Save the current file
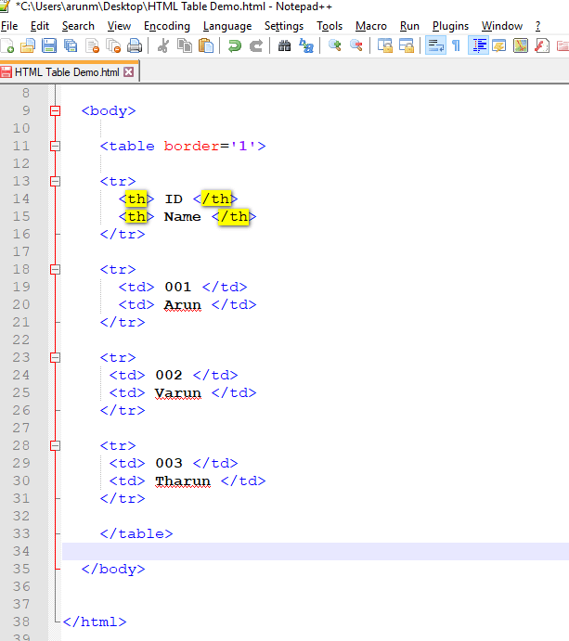This screenshot has height=641, width=569. [49, 45]
